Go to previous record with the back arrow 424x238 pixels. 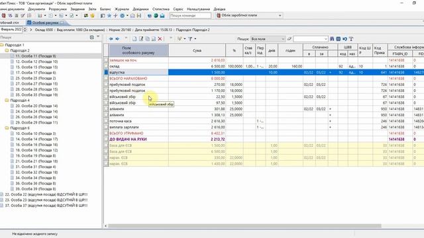tap(111, 39)
